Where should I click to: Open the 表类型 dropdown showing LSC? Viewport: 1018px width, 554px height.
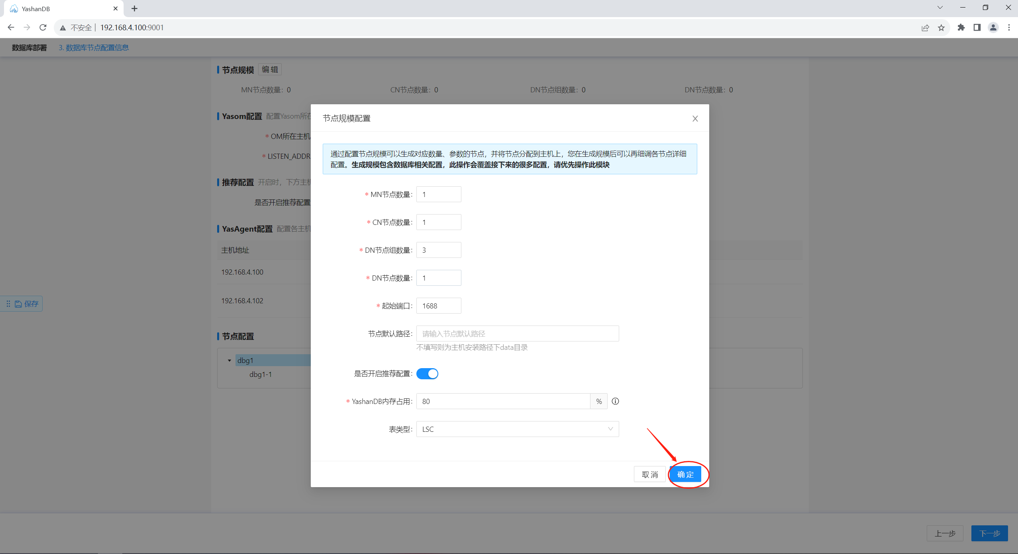(518, 429)
